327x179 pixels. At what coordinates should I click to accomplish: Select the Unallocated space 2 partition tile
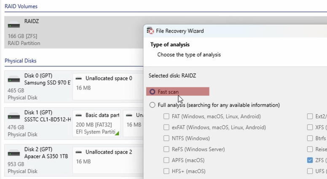click(x=108, y=160)
